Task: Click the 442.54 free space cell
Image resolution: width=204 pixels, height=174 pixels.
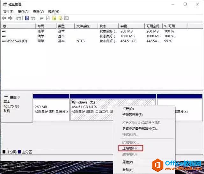Action: pos(153,41)
